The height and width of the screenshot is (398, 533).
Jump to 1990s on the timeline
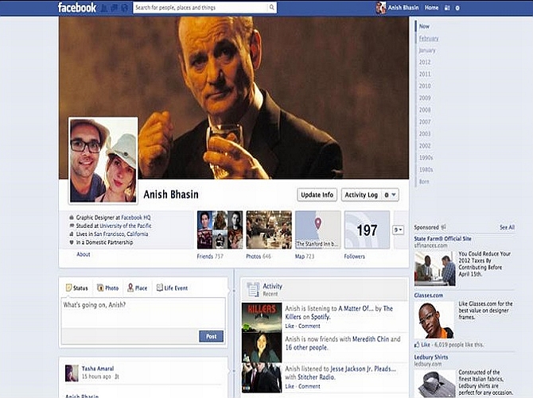[426, 157]
